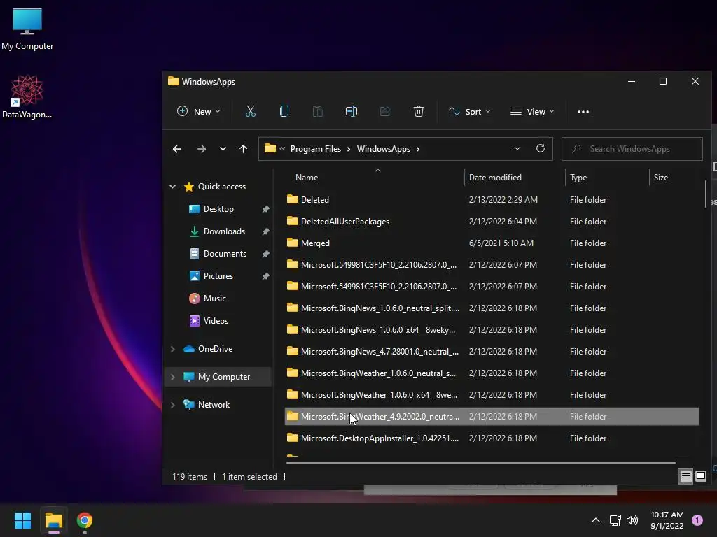Open Documents in Quick access
This screenshot has width=717, height=537.
(x=225, y=253)
